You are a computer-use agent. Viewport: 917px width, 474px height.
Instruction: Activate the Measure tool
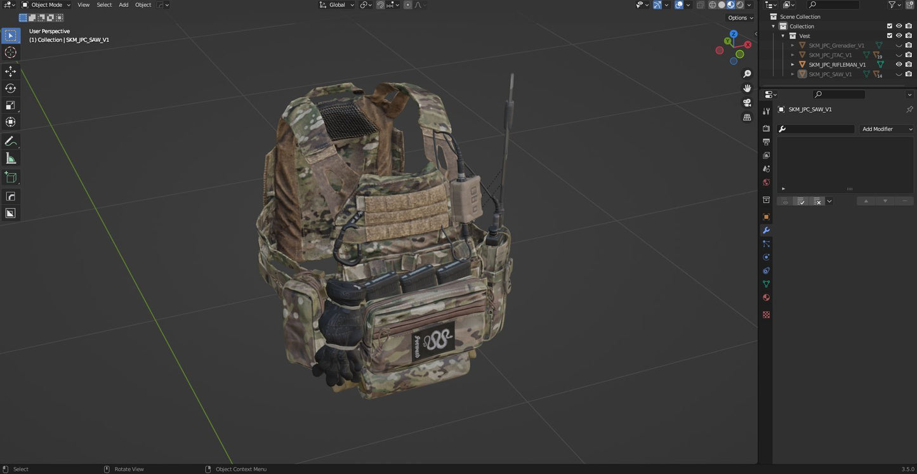tap(11, 158)
